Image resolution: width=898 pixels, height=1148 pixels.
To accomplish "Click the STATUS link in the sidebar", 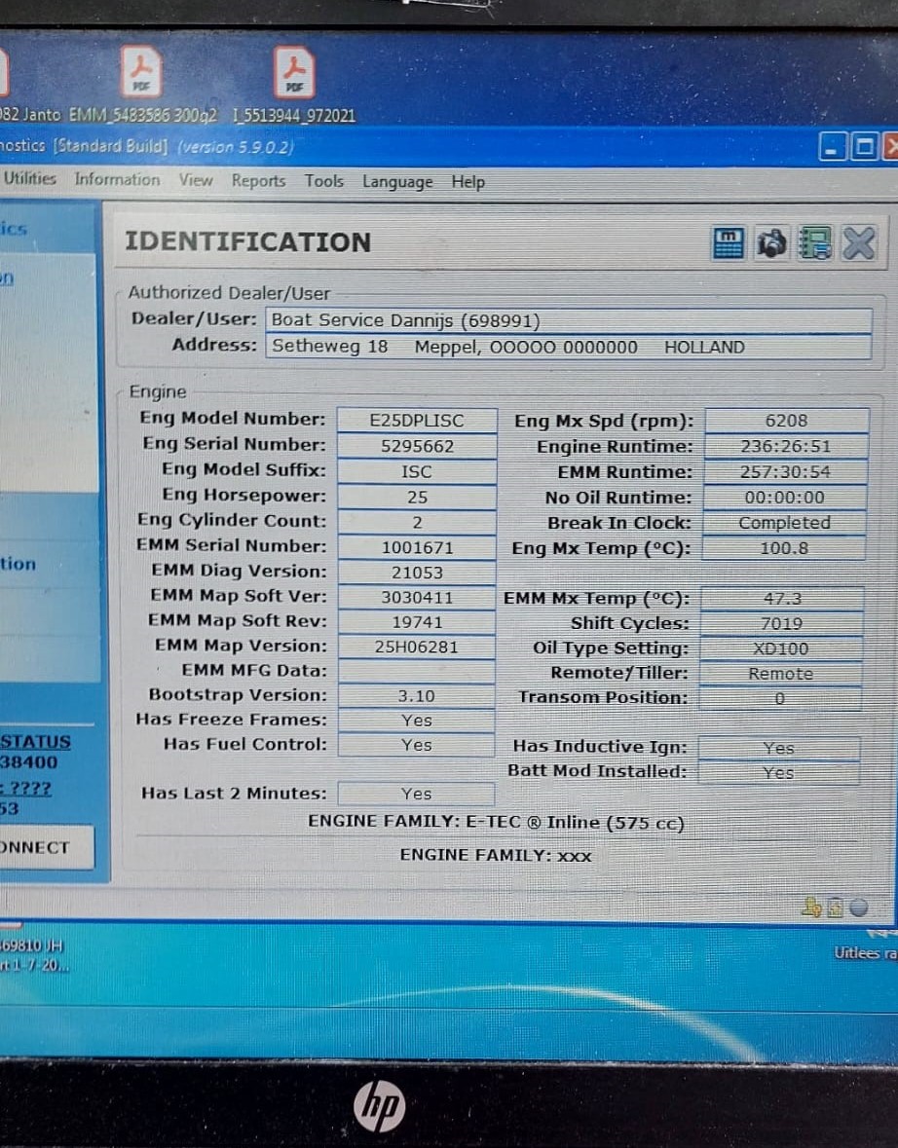I will click(35, 742).
